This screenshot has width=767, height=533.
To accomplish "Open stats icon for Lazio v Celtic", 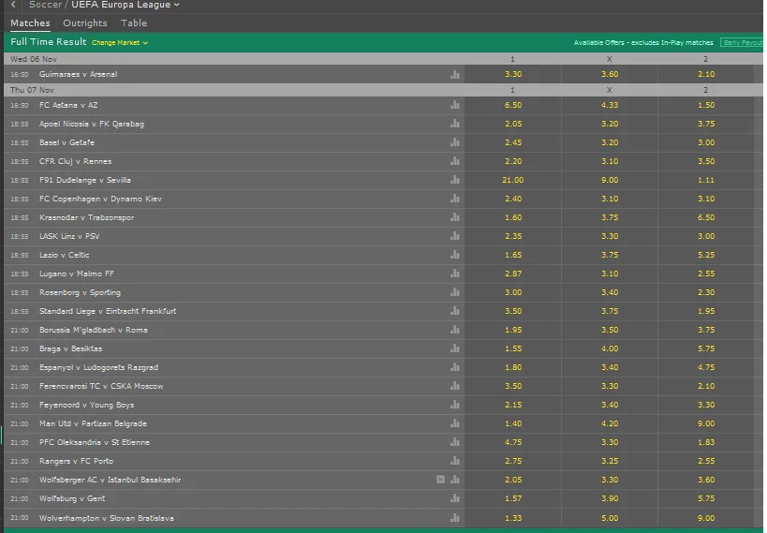I will (x=455, y=255).
